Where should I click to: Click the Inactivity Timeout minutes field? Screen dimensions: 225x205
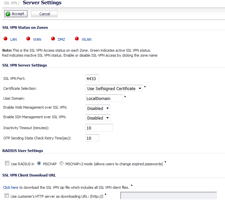tap(99, 128)
